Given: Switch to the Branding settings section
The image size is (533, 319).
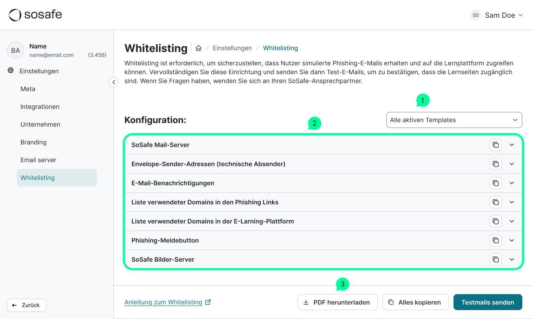Looking at the screenshot, I should (x=33, y=142).
